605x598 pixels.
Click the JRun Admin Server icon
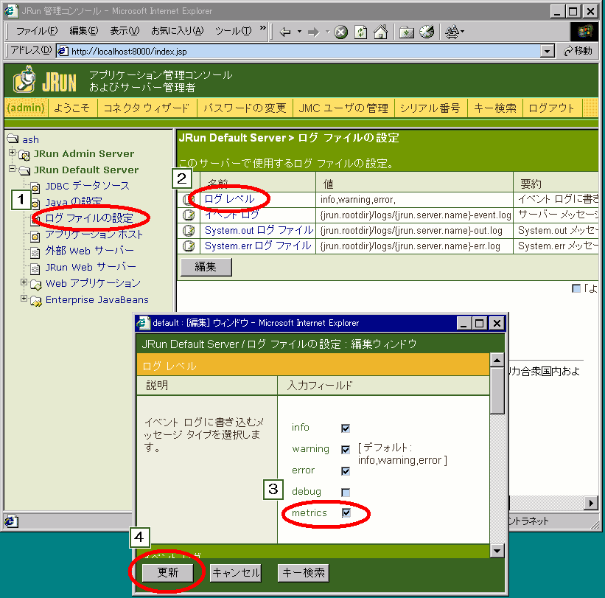24,155
